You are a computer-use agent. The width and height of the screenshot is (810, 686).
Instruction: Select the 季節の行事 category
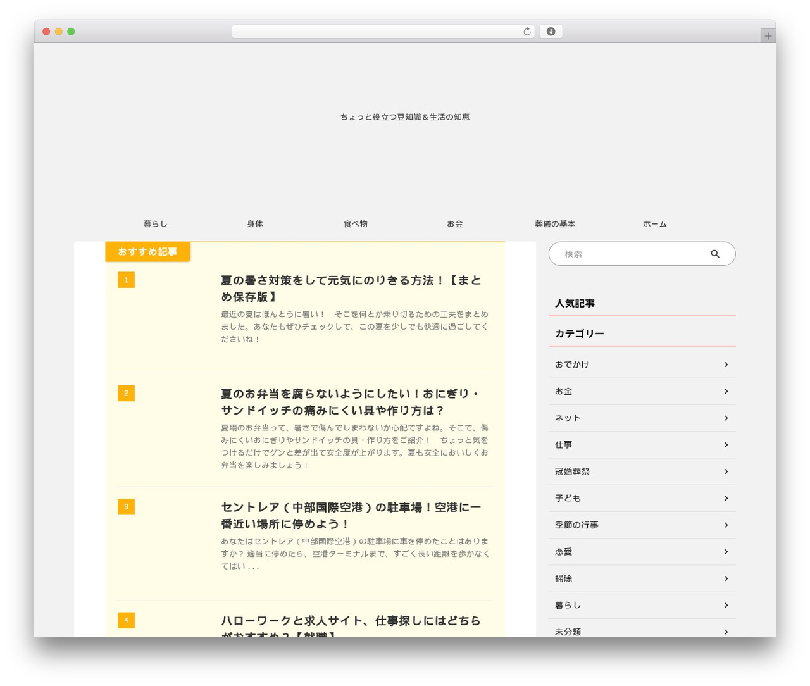pos(642,525)
